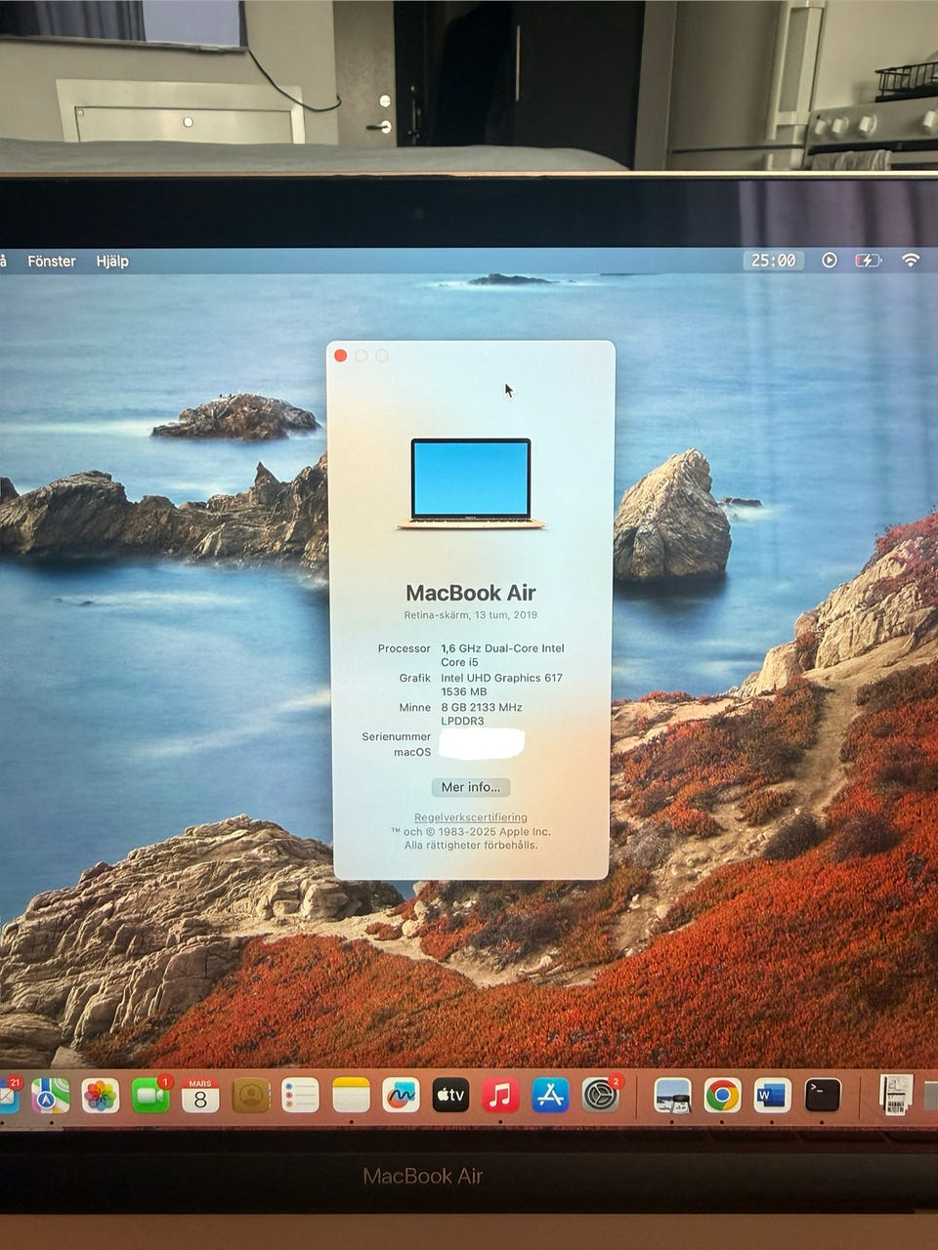Open Google Chrome in the Dock
Viewport: 938px width, 1250px height.
pos(722,1096)
